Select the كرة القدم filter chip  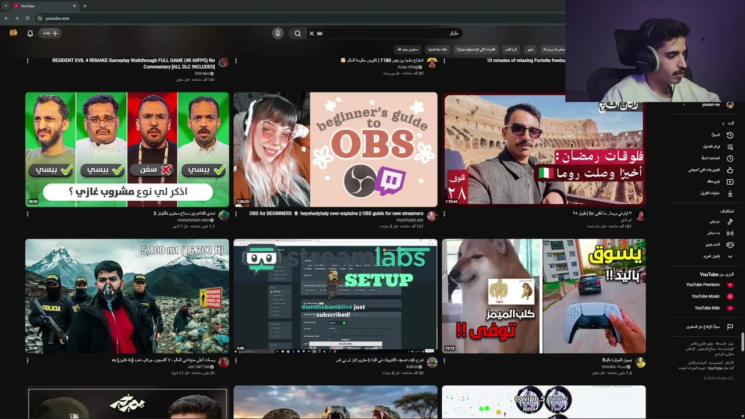[511, 49]
